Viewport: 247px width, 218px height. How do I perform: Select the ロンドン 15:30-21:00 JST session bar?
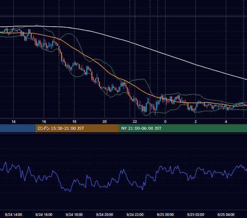(77, 128)
